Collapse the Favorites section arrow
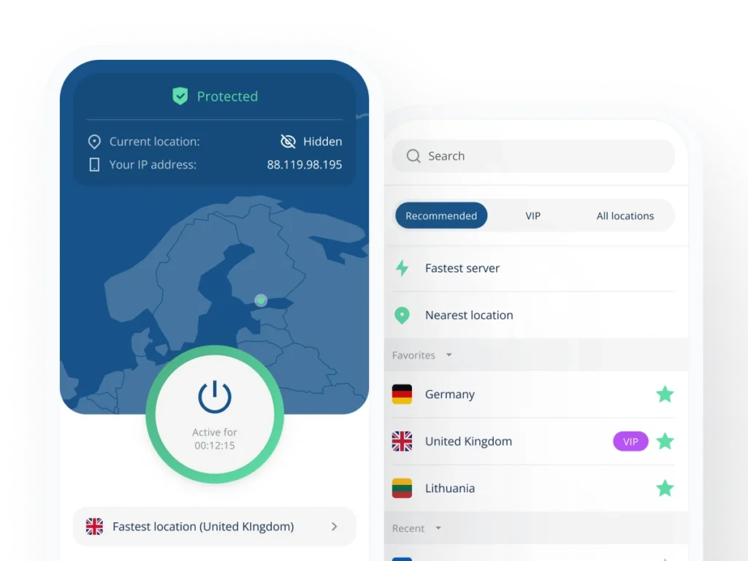Image resolution: width=748 pixels, height=561 pixels. click(x=449, y=355)
